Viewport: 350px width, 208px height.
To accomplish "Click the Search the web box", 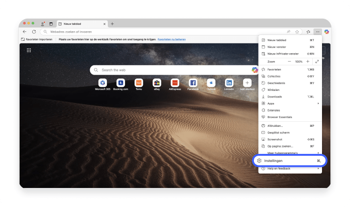I will click(x=175, y=70).
